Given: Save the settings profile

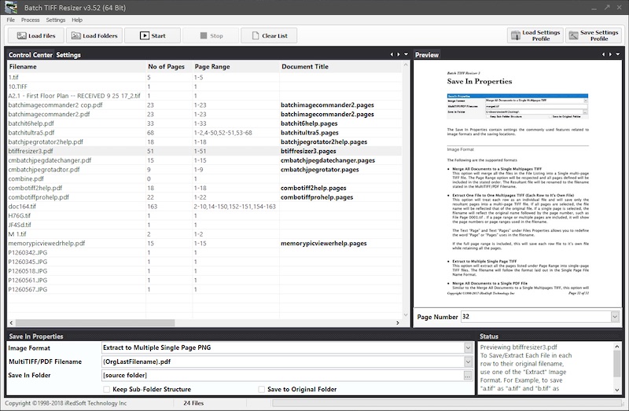Looking at the screenshot, I should [594, 35].
